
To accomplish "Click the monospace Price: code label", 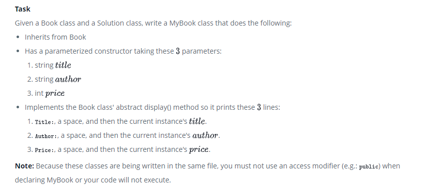I will 45,150.
